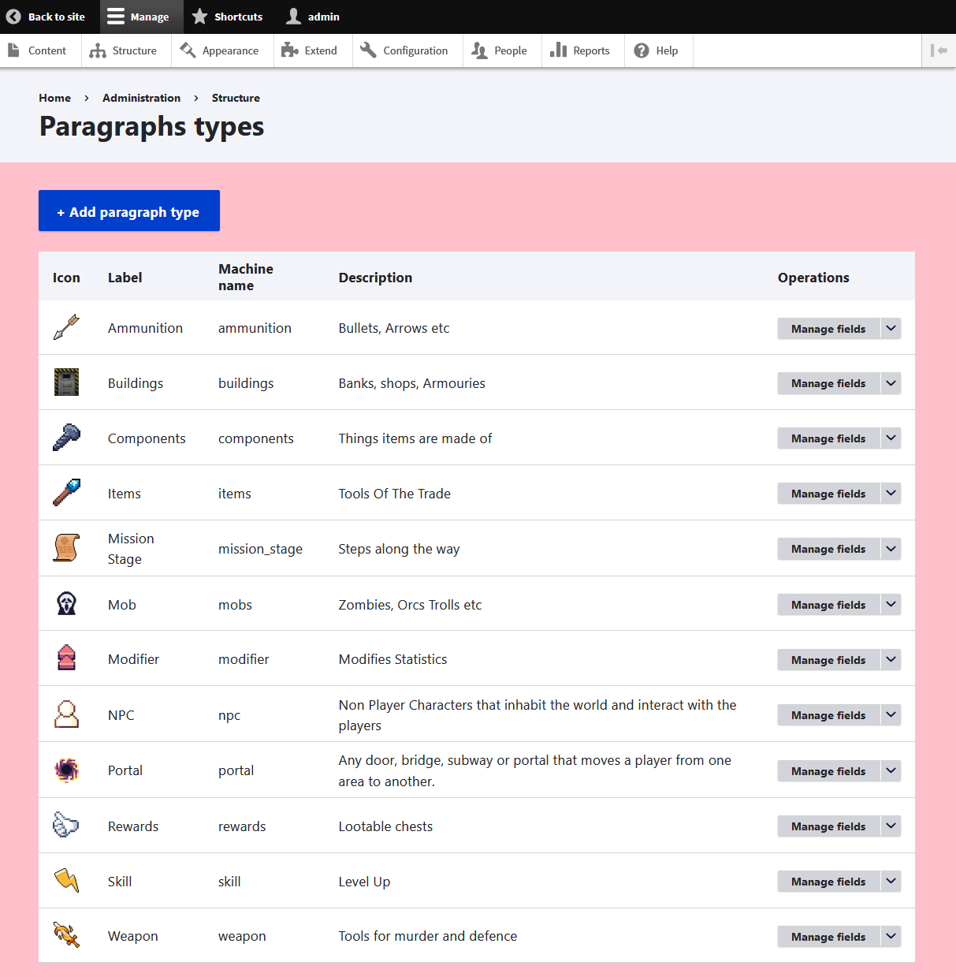
Task: Expand operations dropdown for Ammunition row
Action: 891,328
